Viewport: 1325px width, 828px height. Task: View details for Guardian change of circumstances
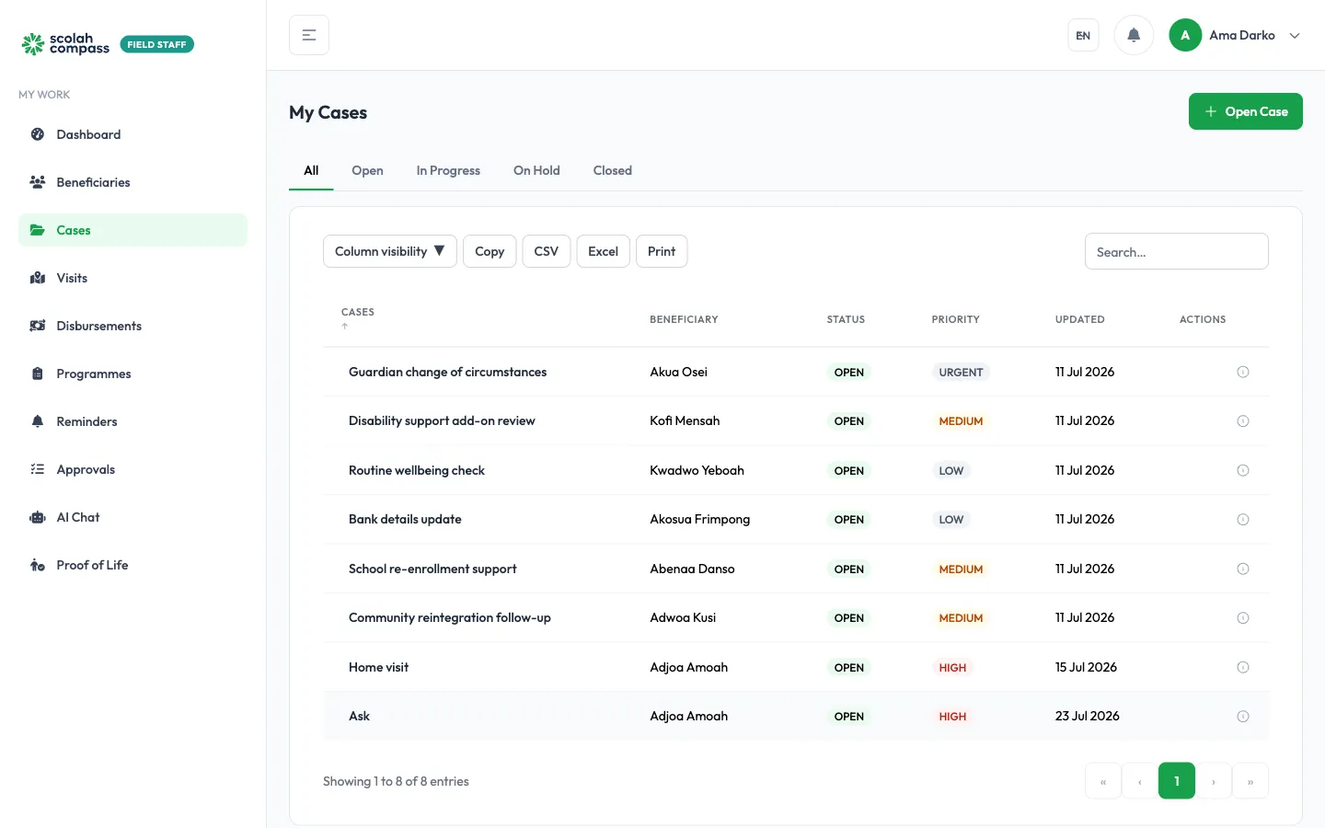[x=1243, y=373]
